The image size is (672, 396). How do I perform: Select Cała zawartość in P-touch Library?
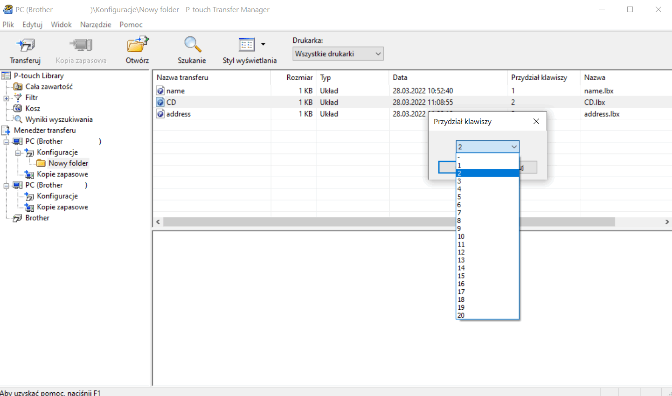pos(49,86)
